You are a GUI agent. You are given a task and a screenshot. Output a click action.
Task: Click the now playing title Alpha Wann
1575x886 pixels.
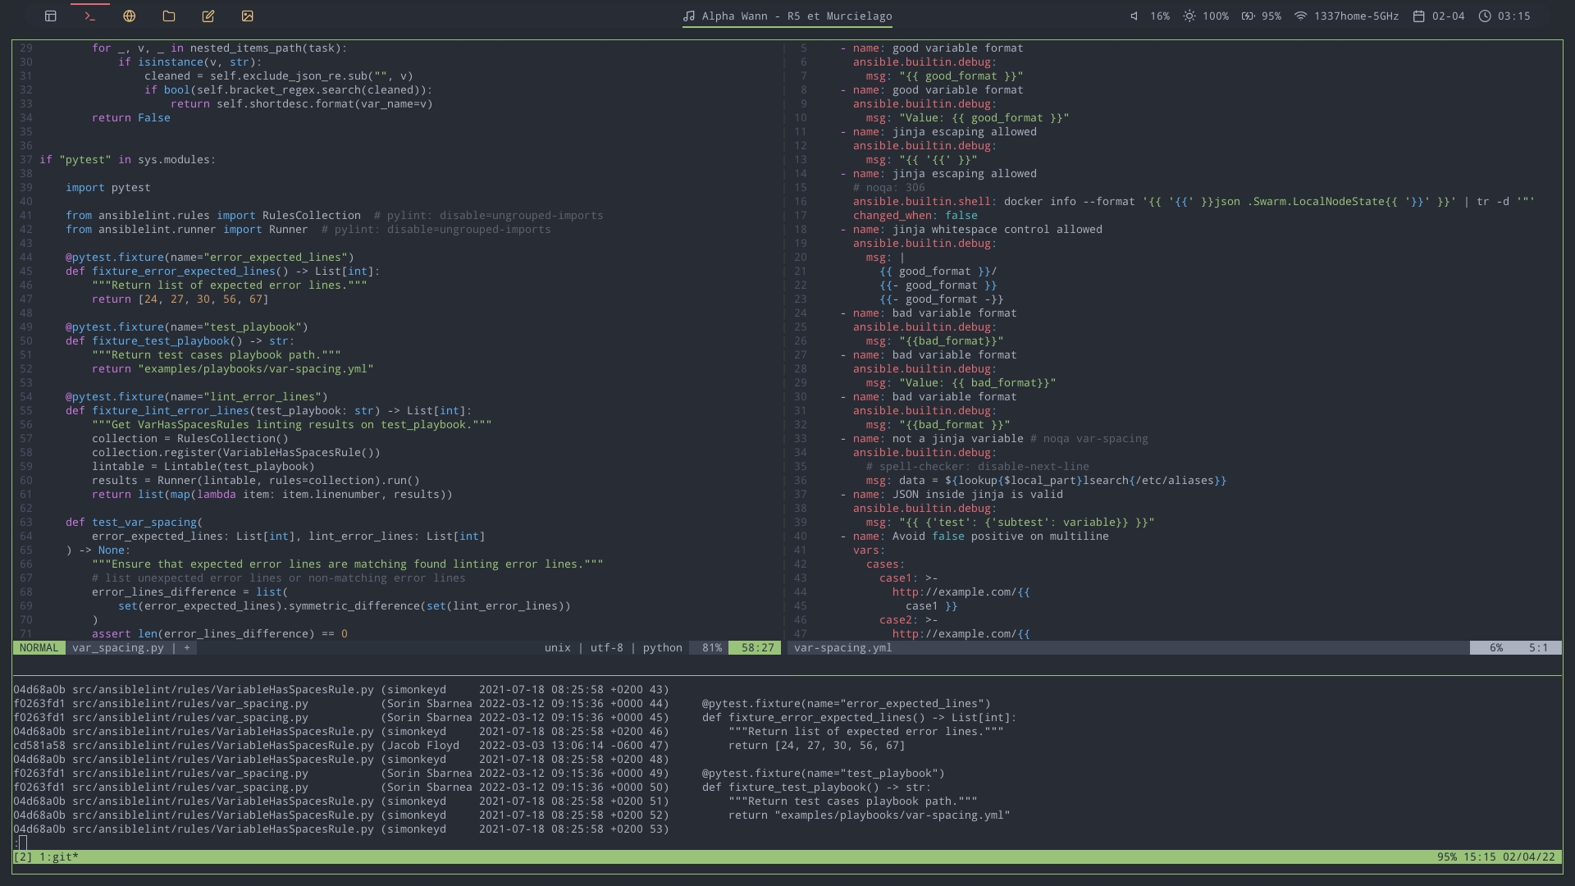pos(797,16)
